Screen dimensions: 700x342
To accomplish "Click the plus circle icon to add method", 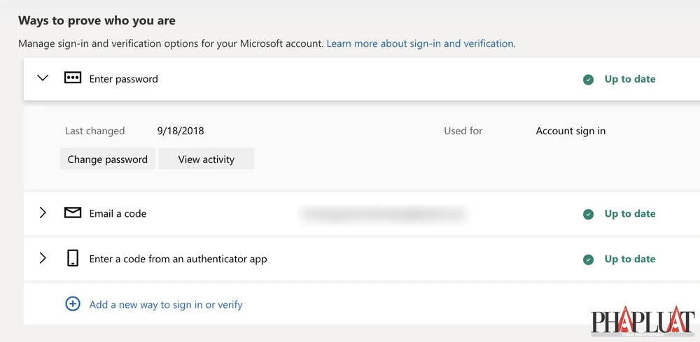I will [73, 304].
